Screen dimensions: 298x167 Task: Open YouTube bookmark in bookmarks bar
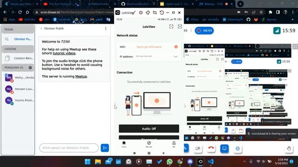point(27,19)
